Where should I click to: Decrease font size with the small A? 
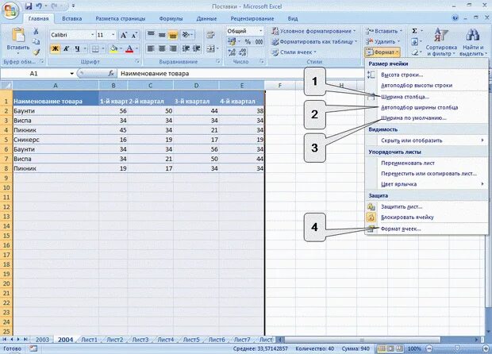click(134, 35)
